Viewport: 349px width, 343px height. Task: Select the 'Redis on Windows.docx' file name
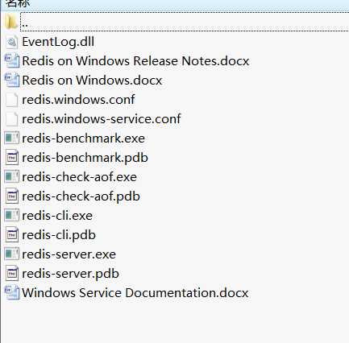[x=92, y=81]
